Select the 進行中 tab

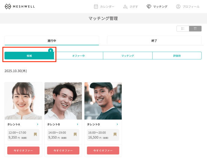[x=52, y=40]
